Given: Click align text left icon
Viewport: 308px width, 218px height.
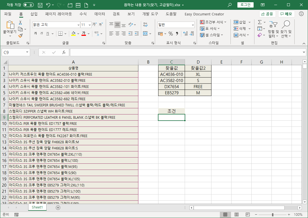Looking at the screenshot, I should coord(111,34).
